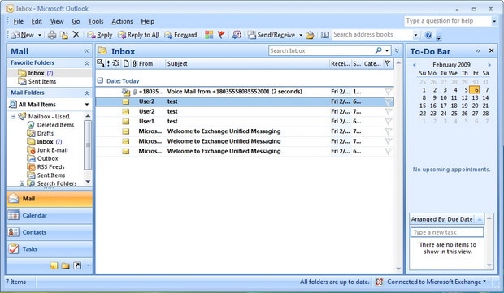Close the To-Do Bar

tap(491, 50)
